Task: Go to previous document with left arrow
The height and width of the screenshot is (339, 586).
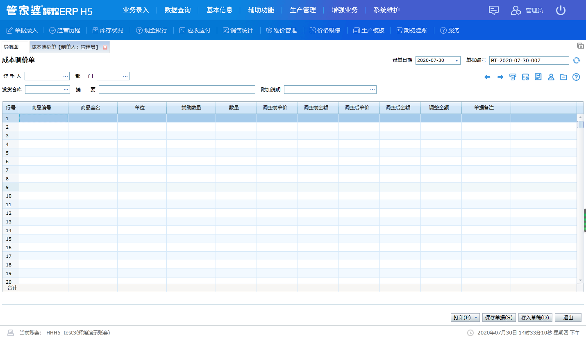Action: click(487, 77)
